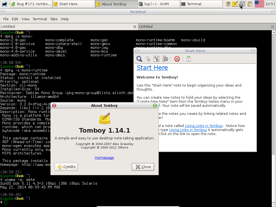
Task: Click the US flag keyboard layout indicator
Action: (x=259, y=4)
